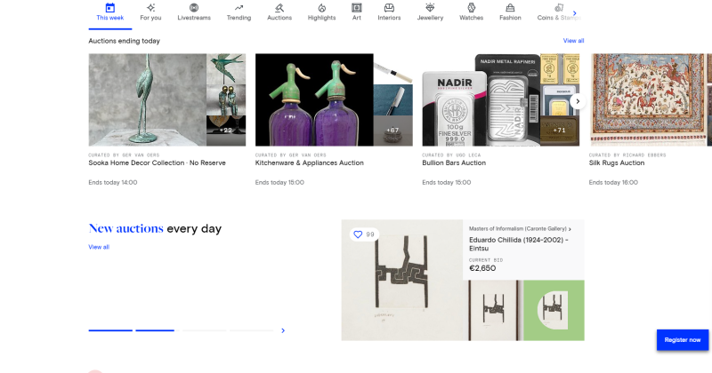Screen dimensions: 712x373
Task: Open the kitchen knife small thumbnail
Action: pyautogui.click(x=393, y=68)
